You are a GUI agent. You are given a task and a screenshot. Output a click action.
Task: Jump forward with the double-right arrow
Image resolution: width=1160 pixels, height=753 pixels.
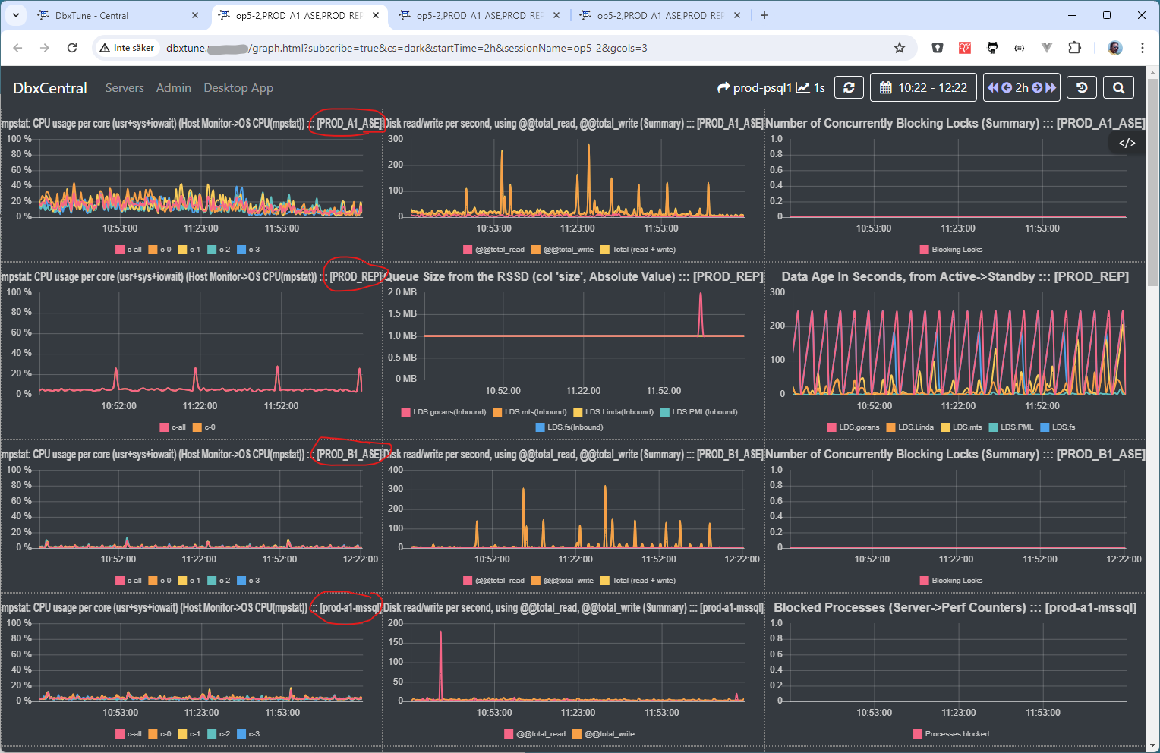(x=1051, y=88)
